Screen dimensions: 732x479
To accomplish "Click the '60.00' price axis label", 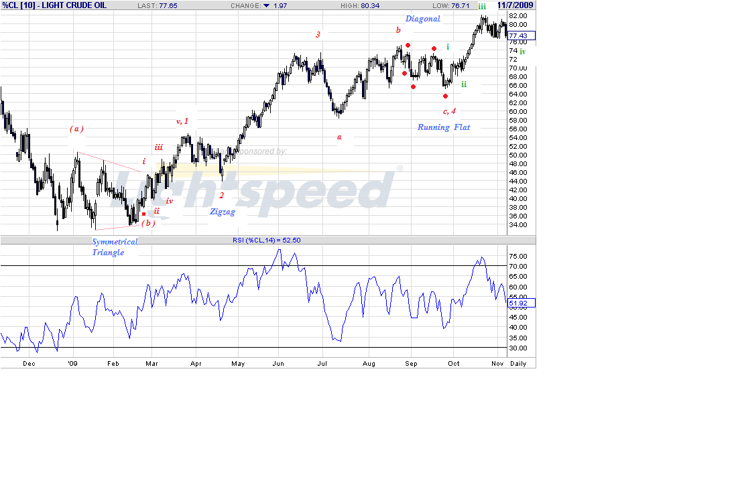I will point(518,111).
